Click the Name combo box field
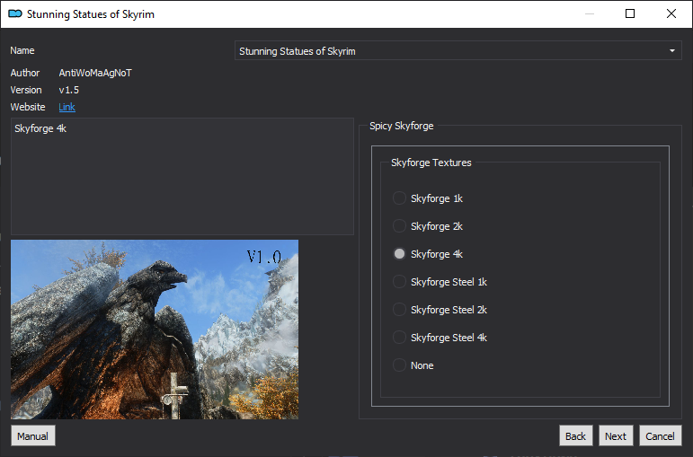This screenshot has height=457, width=693. click(458, 51)
